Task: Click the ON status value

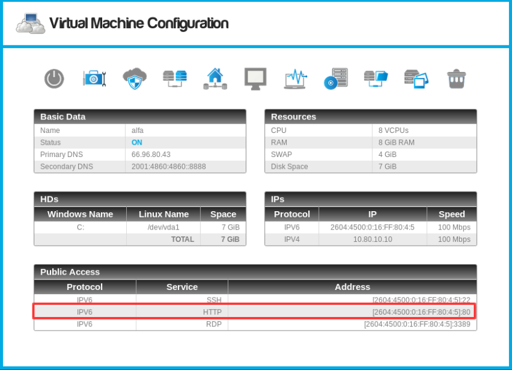Action: coord(137,142)
